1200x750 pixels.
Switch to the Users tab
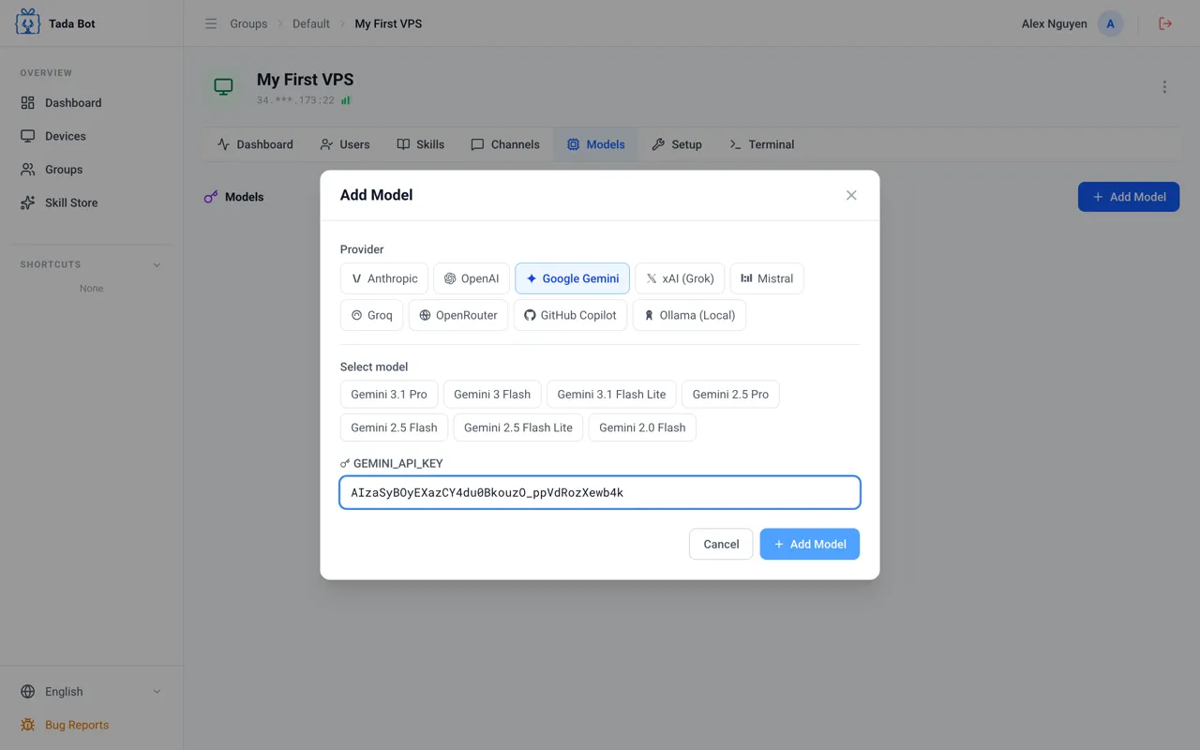click(x=345, y=144)
